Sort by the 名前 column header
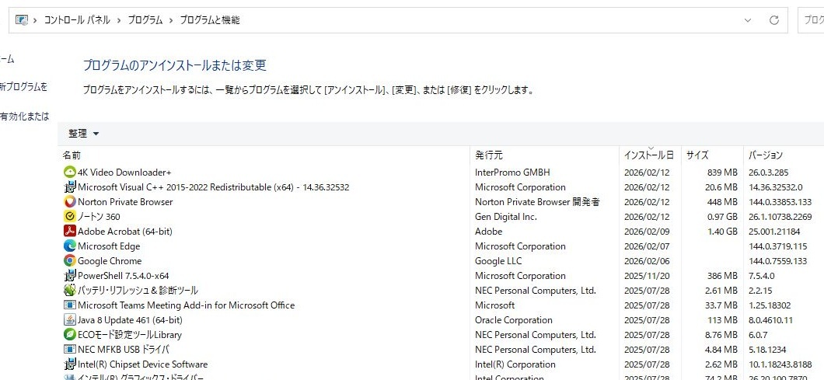The width and height of the screenshot is (824, 380). tap(72, 155)
